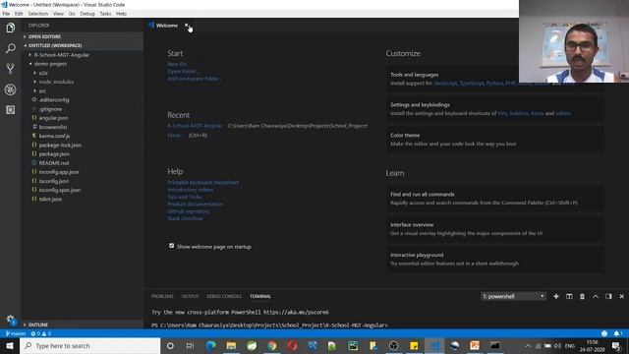Open the feedback smiley in status bar

point(604,333)
